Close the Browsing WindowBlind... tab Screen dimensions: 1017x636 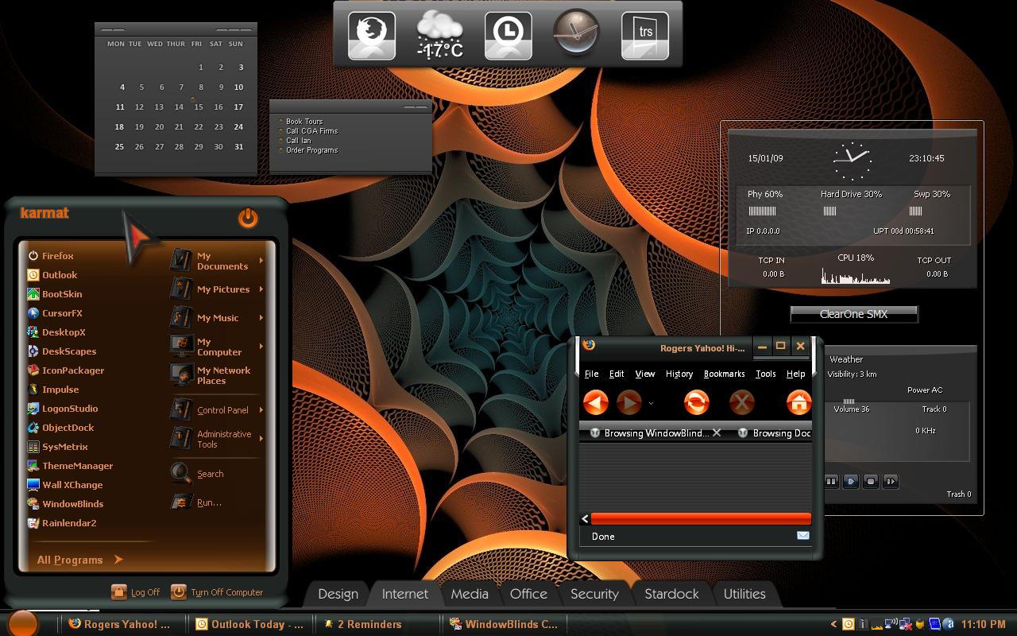pyautogui.click(x=717, y=432)
